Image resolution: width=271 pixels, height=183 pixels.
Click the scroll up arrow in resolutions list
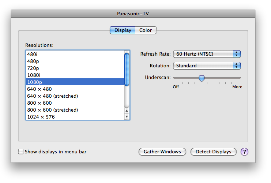pos(127,111)
